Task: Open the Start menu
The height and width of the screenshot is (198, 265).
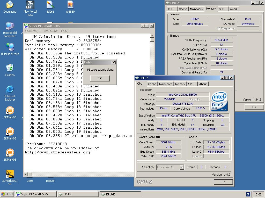Action: [x=7, y=194]
